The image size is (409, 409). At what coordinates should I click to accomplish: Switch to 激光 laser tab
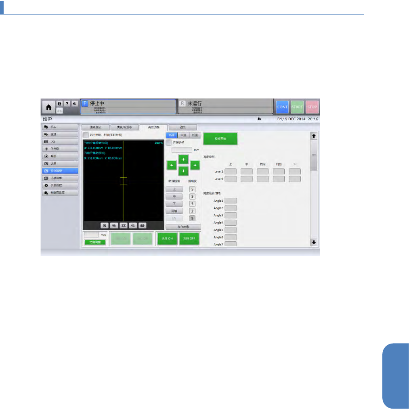(x=183, y=127)
